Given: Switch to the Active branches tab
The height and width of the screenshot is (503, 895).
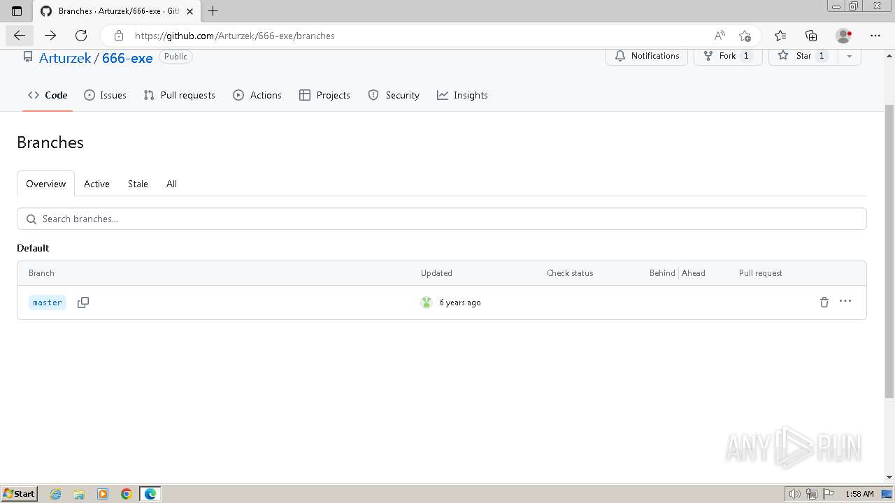Looking at the screenshot, I should coord(96,184).
